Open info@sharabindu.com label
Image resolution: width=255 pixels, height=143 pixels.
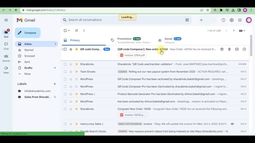(x=37, y=91)
